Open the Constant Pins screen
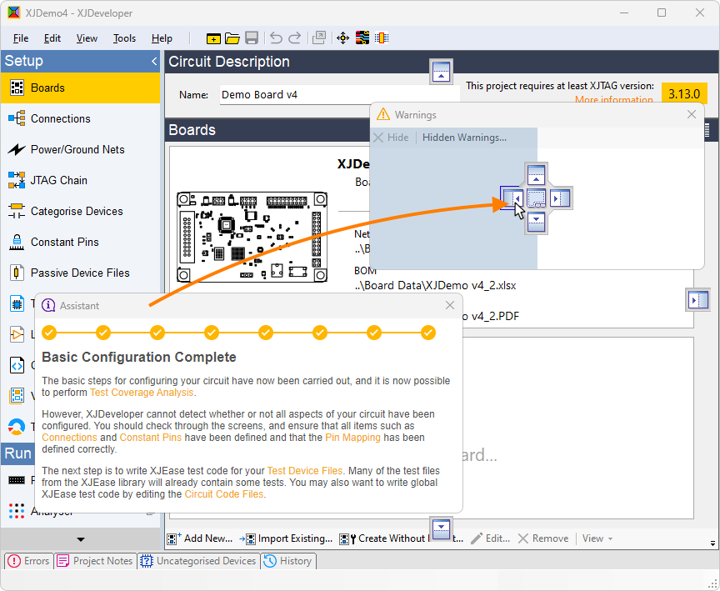The height and width of the screenshot is (591, 720). [x=64, y=242]
